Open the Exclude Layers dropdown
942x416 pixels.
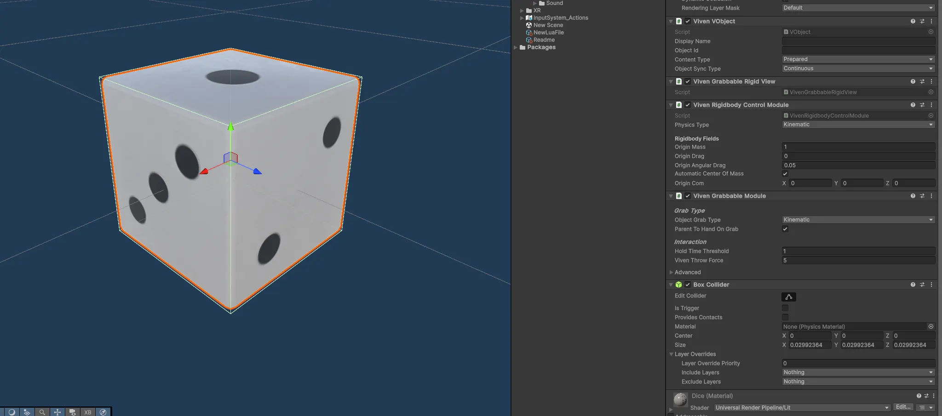pos(858,382)
